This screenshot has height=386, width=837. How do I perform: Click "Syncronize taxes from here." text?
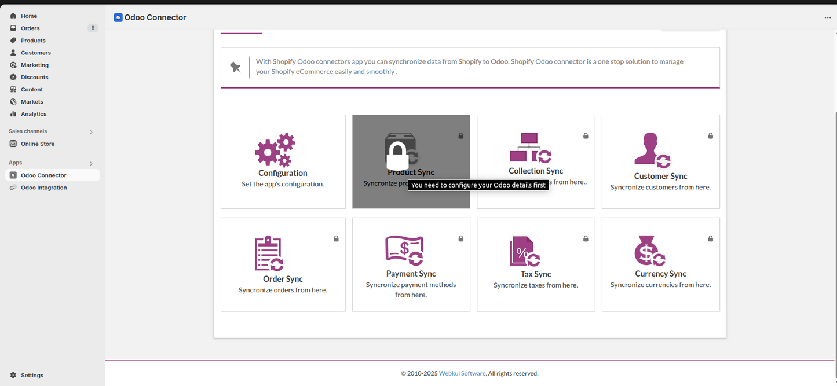point(536,285)
